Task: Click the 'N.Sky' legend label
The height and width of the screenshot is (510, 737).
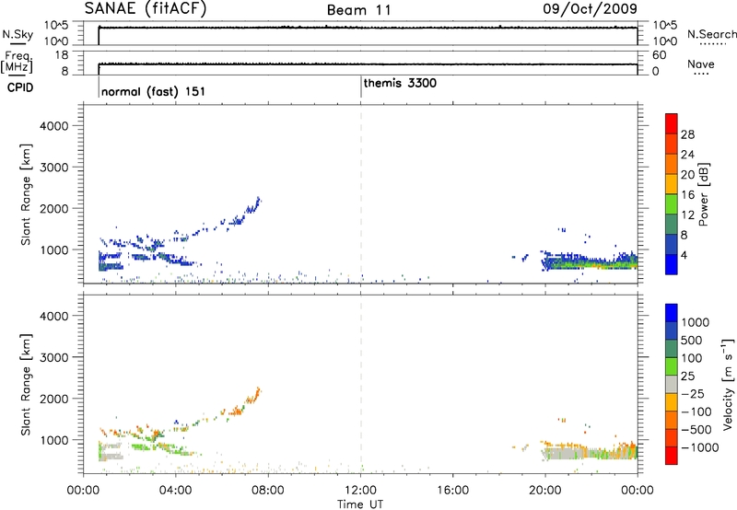Action: tap(18, 34)
